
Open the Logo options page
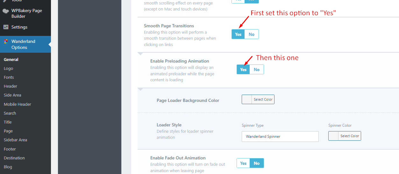pyautogui.click(x=9, y=68)
